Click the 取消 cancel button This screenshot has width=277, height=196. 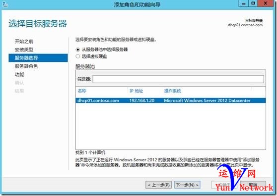coord(253,185)
